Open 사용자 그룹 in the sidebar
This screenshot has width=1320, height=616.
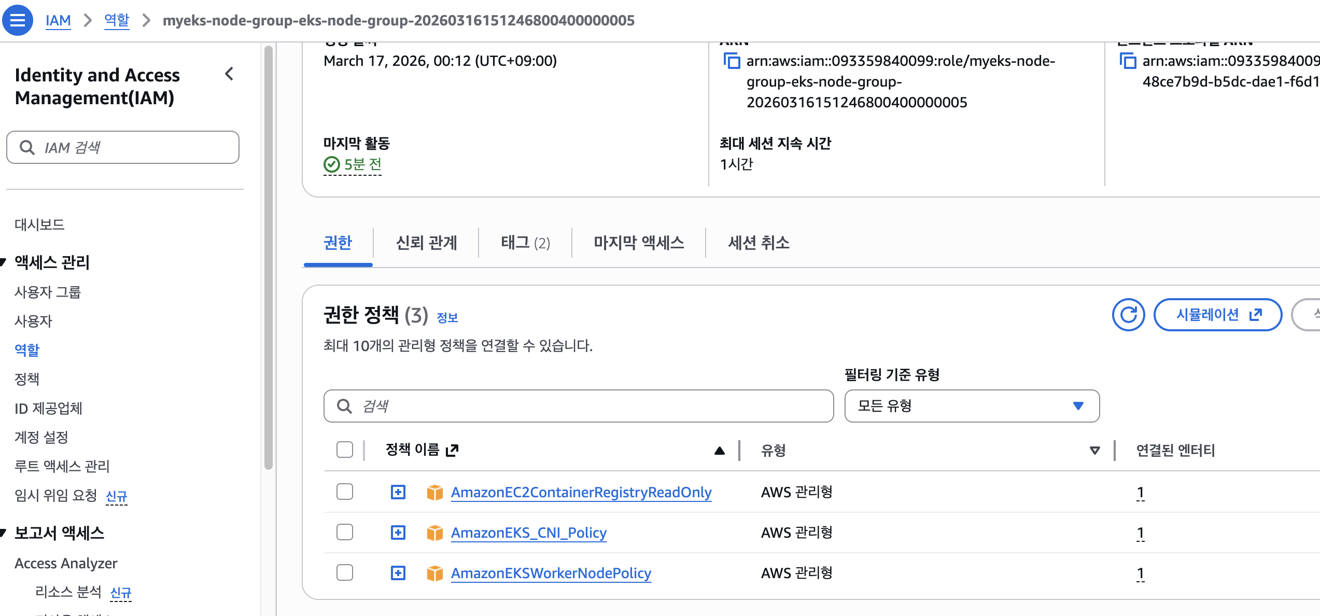pyautogui.click(x=48, y=292)
